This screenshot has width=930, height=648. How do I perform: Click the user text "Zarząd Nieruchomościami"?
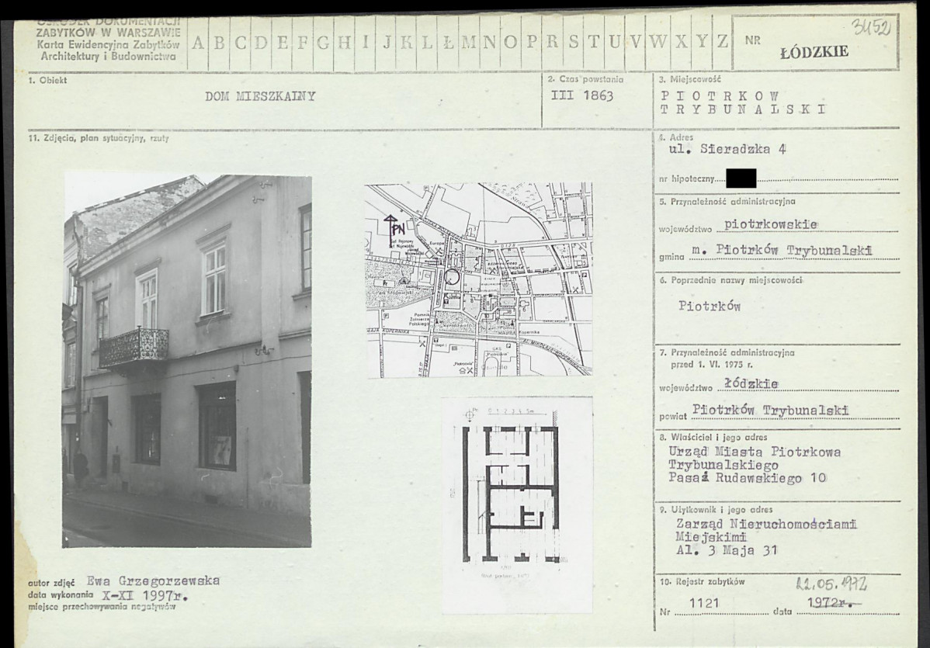click(766, 524)
